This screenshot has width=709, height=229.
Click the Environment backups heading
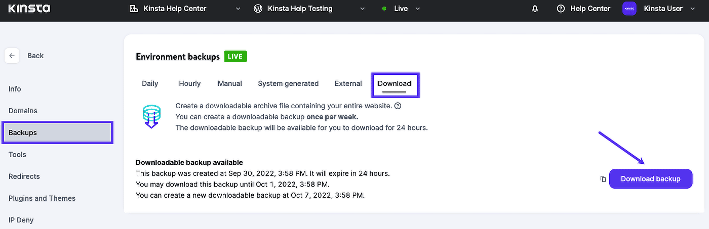click(178, 57)
